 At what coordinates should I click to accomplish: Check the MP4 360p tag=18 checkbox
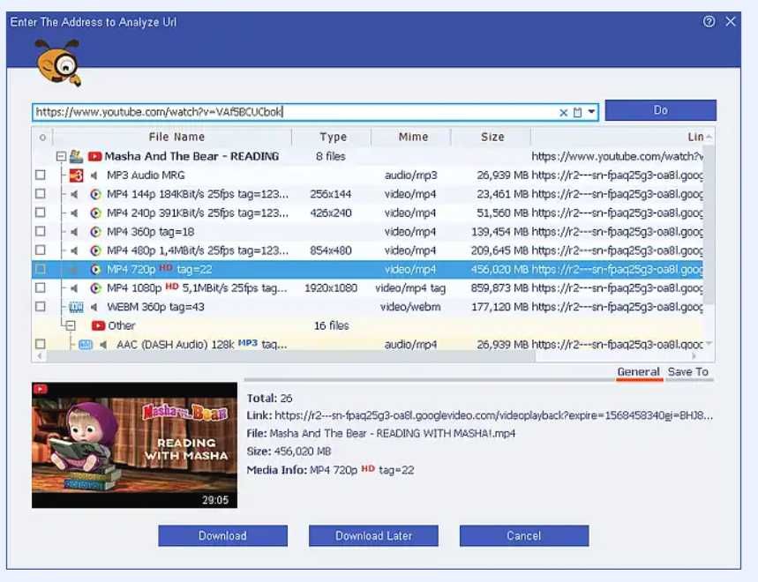click(41, 231)
